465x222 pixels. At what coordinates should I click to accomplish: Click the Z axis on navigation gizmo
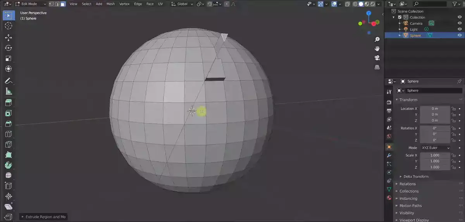(x=368, y=14)
